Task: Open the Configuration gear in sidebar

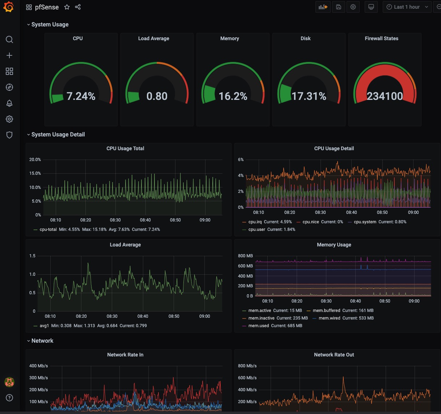Action: pos(9,119)
